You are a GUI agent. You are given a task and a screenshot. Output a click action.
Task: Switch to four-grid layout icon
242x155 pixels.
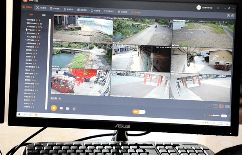point(215,106)
